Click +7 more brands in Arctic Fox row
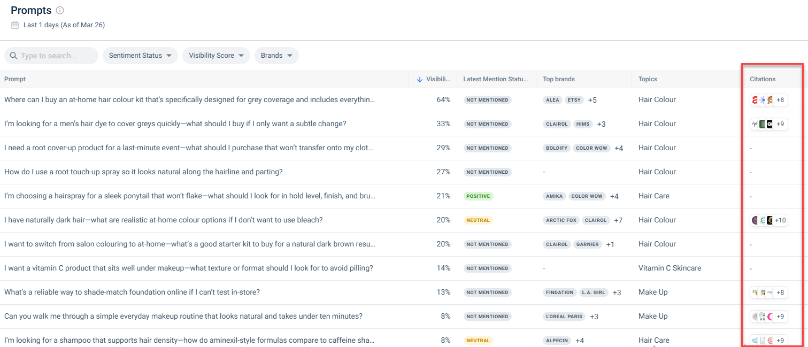The height and width of the screenshot is (347, 808). tap(618, 220)
